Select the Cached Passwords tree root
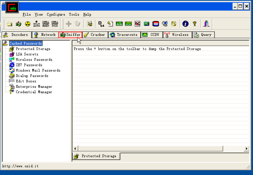The height and width of the screenshot is (175, 253). [26, 43]
